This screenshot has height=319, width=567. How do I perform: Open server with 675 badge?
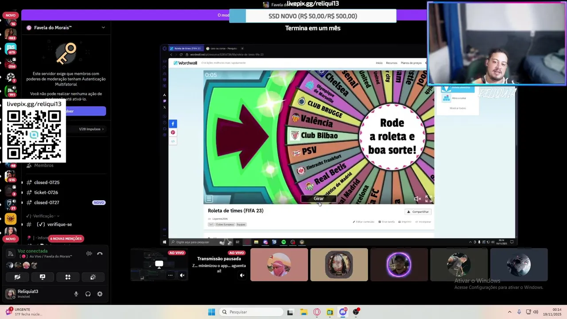(x=11, y=48)
